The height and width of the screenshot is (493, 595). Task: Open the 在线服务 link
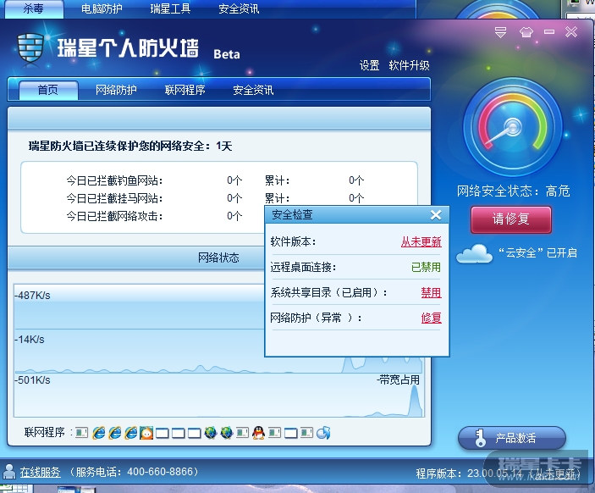click(x=41, y=472)
